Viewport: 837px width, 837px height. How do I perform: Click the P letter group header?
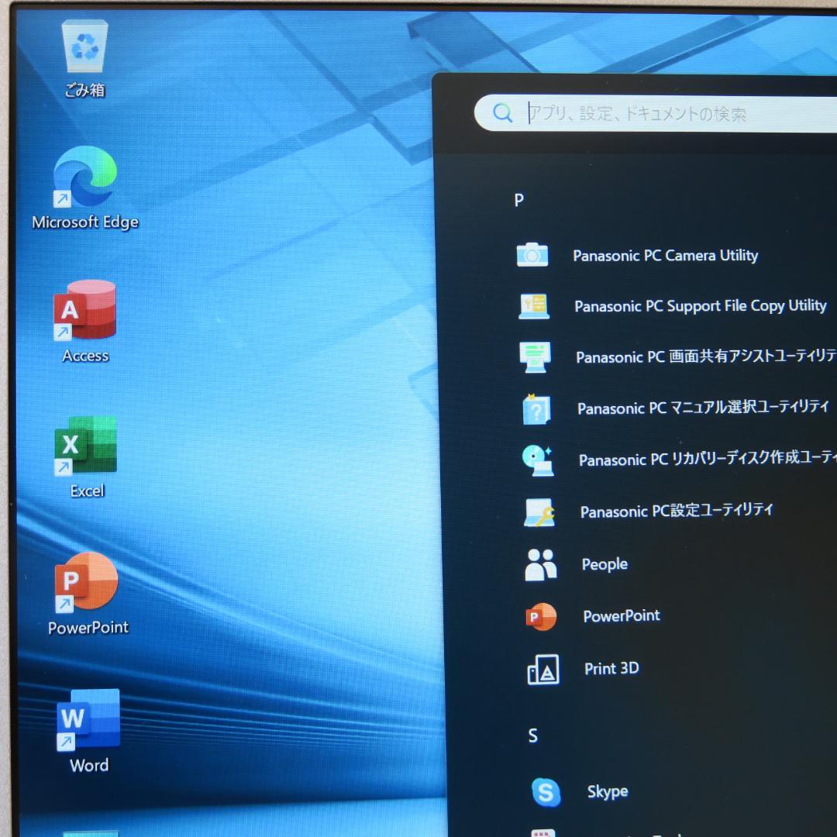[518, 200]
